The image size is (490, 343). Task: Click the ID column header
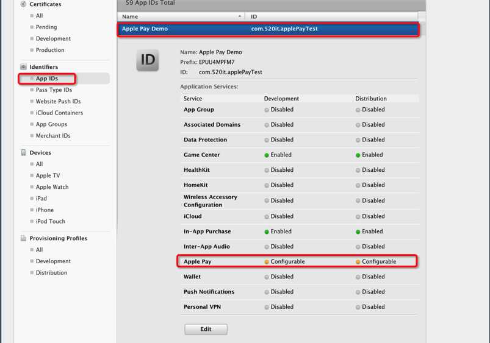point(331,16)
